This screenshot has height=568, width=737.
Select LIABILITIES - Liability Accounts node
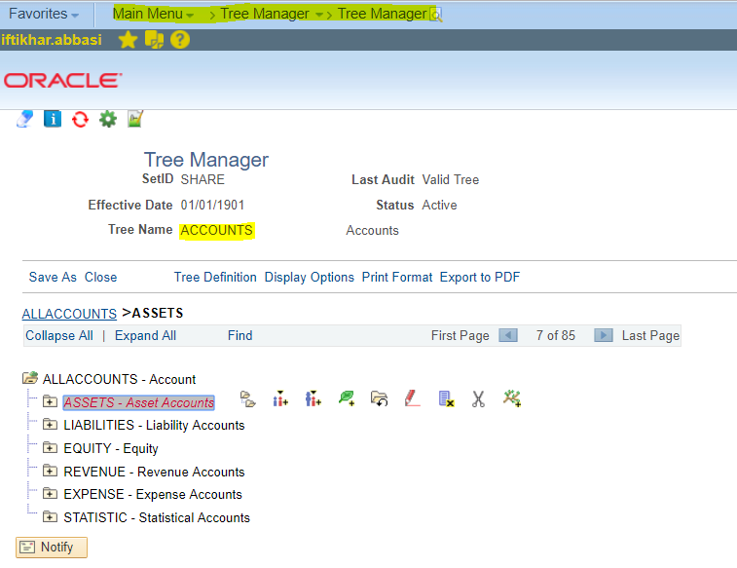coord(154,425)
